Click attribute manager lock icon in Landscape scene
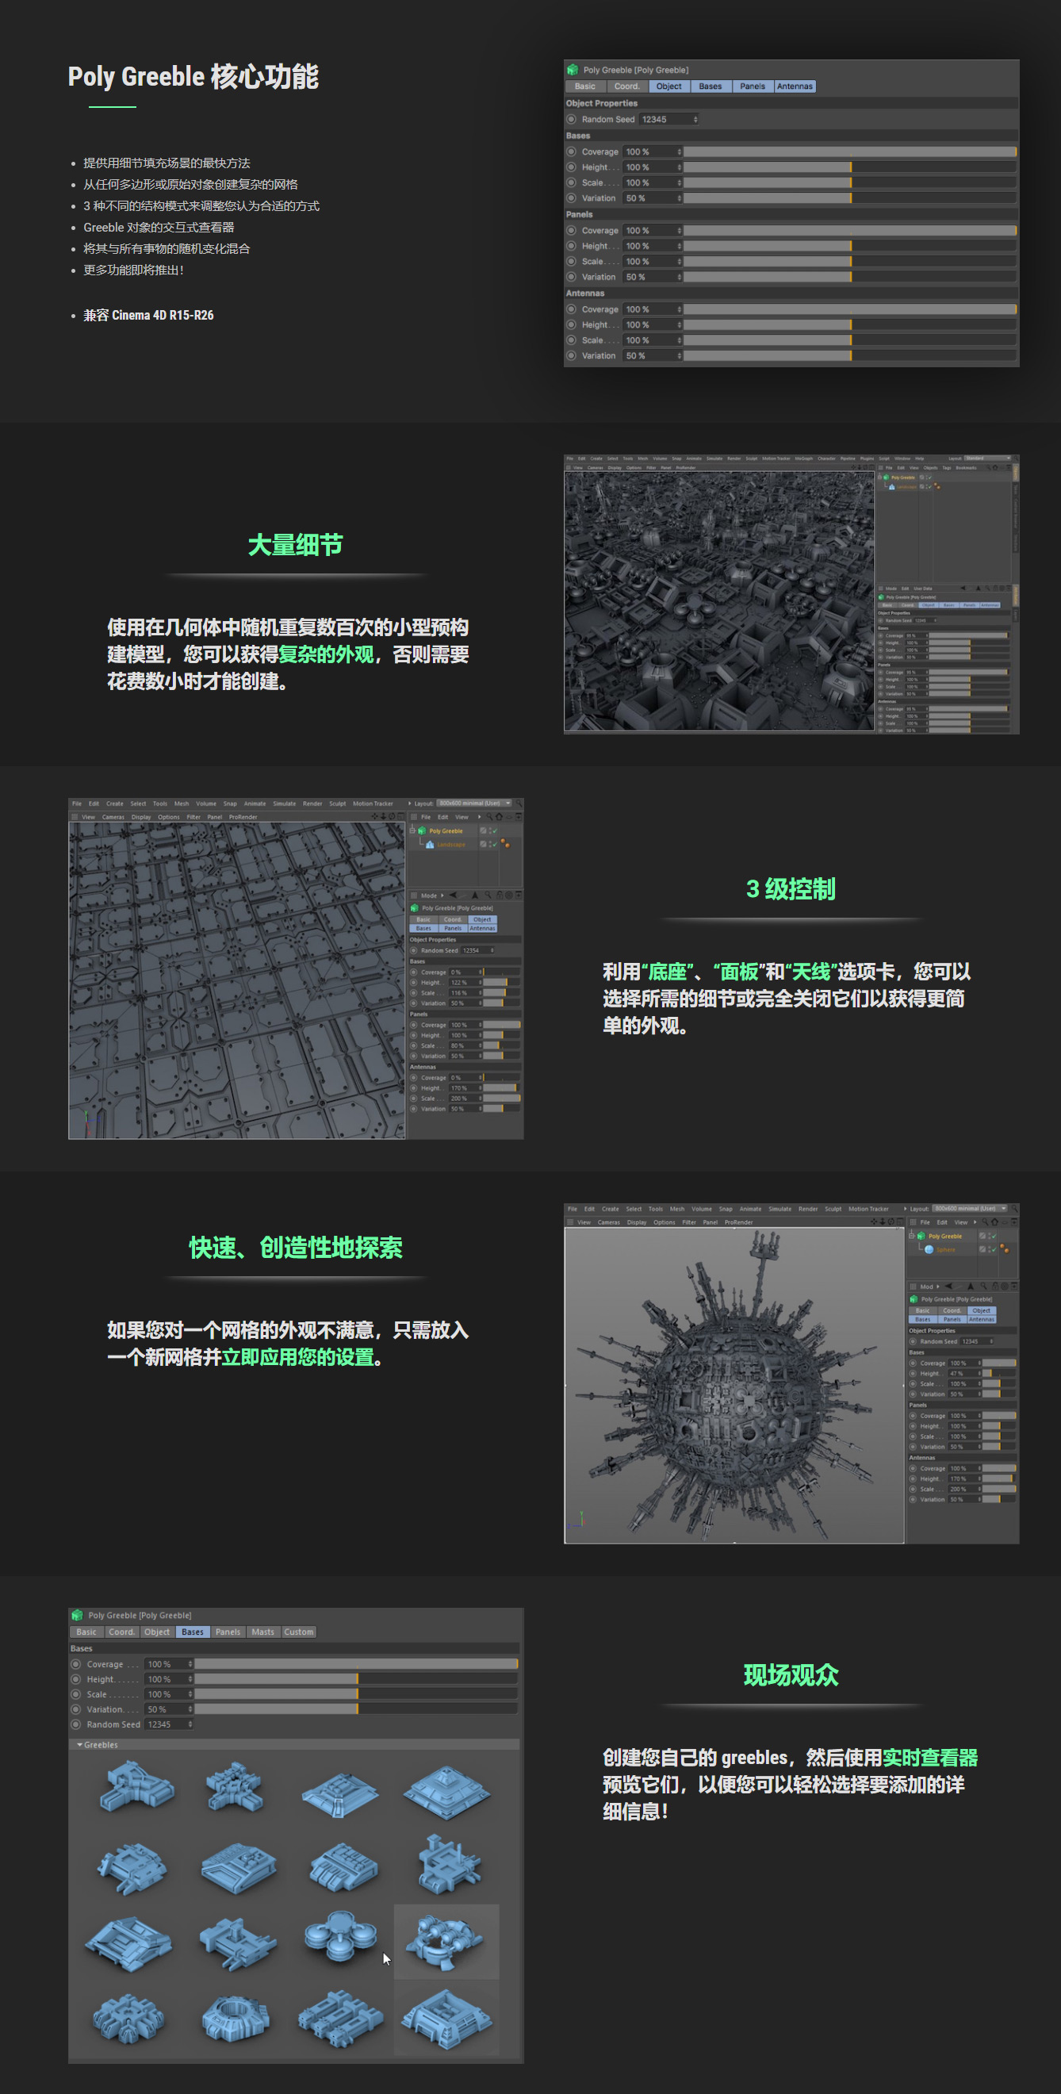Screen dimensions: 1061x2094 coord(500,895)
